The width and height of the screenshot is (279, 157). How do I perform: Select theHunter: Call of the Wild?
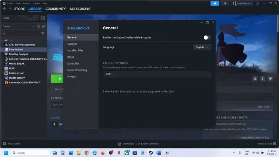[x=24, y=83]
